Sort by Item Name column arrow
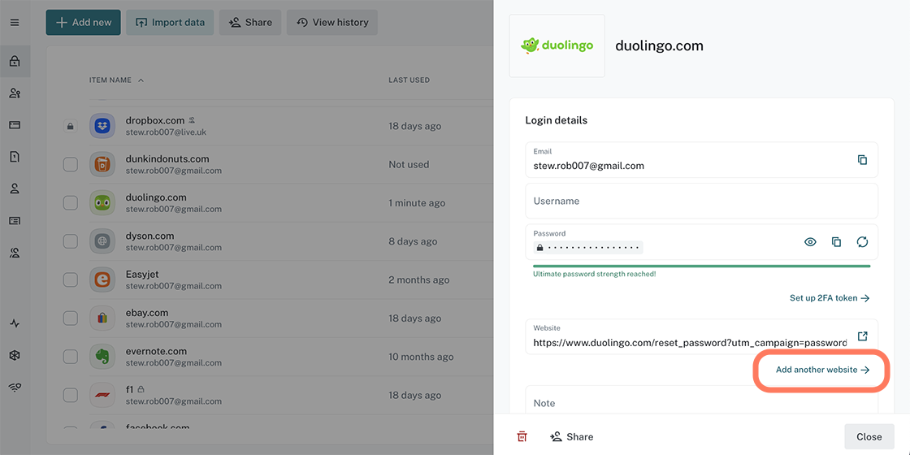The height and width of the screenshot is (455, 910). (141, 80)
